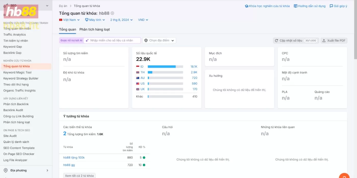Image resolution: width=357 pixels, height=178 pixels.
Task: Click the ID country volume bar
Action: 165,67
